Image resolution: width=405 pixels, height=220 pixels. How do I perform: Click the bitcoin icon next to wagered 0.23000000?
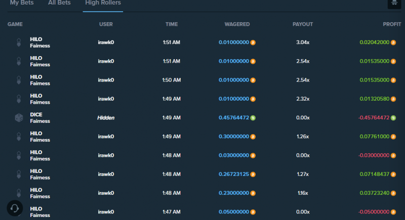(x=253, y=193)
